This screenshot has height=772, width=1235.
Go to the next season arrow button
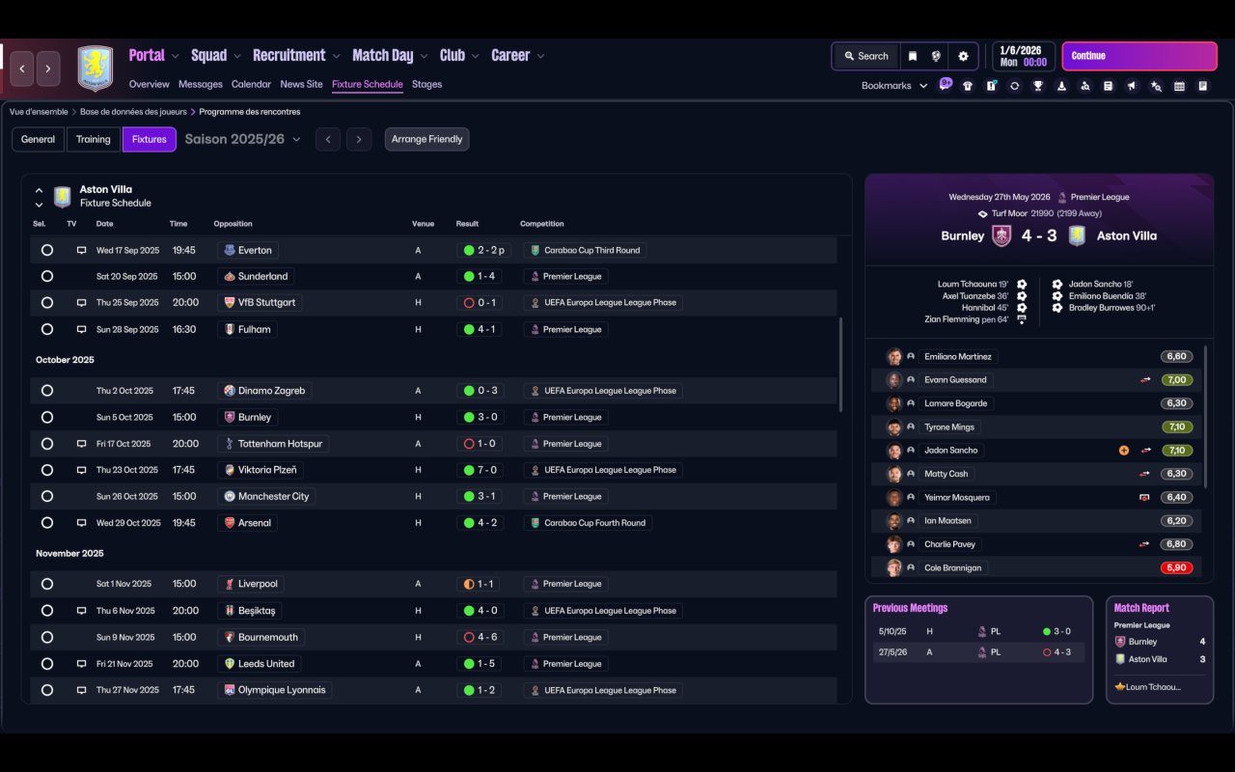tap(359, 139)
